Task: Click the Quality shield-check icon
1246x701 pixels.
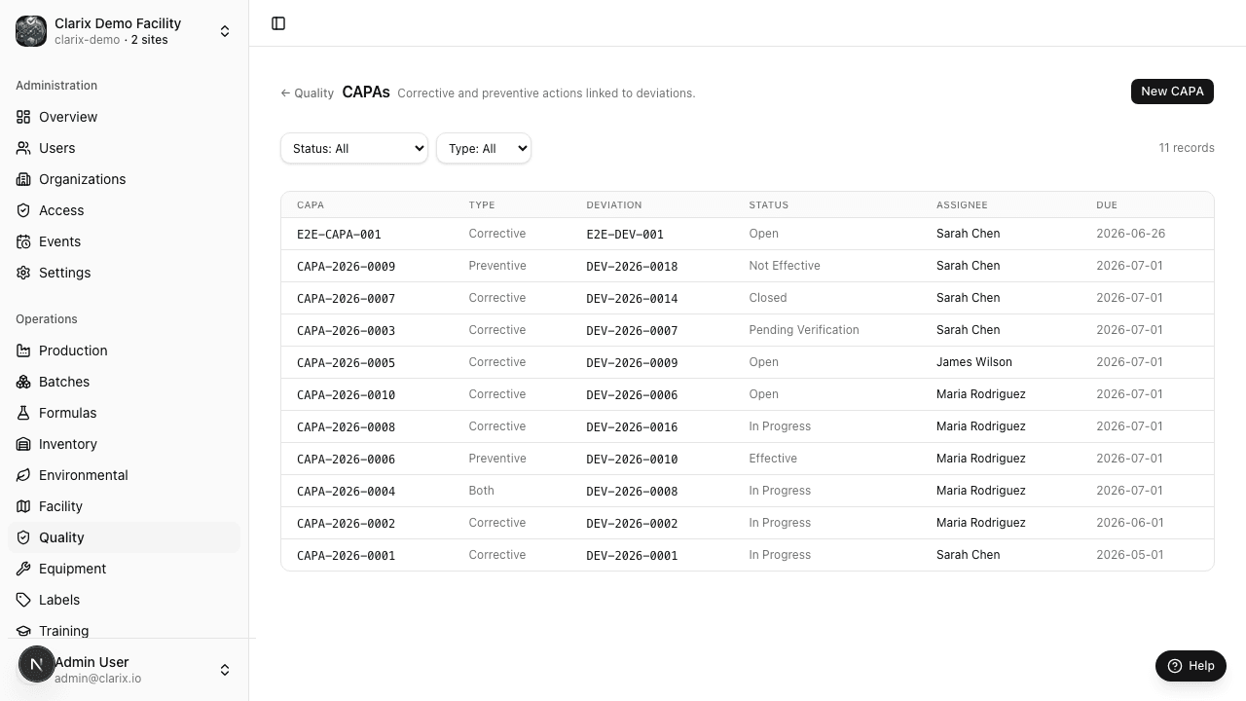Action: (23, 537)
